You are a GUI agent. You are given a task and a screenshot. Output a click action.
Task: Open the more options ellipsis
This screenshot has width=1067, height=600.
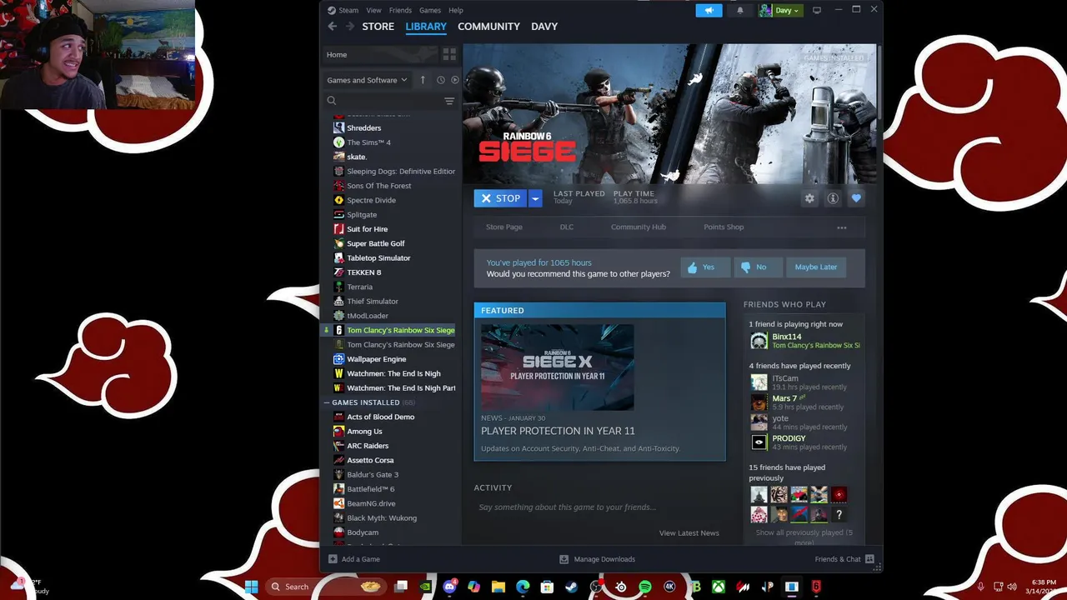(x=841, y=227)
